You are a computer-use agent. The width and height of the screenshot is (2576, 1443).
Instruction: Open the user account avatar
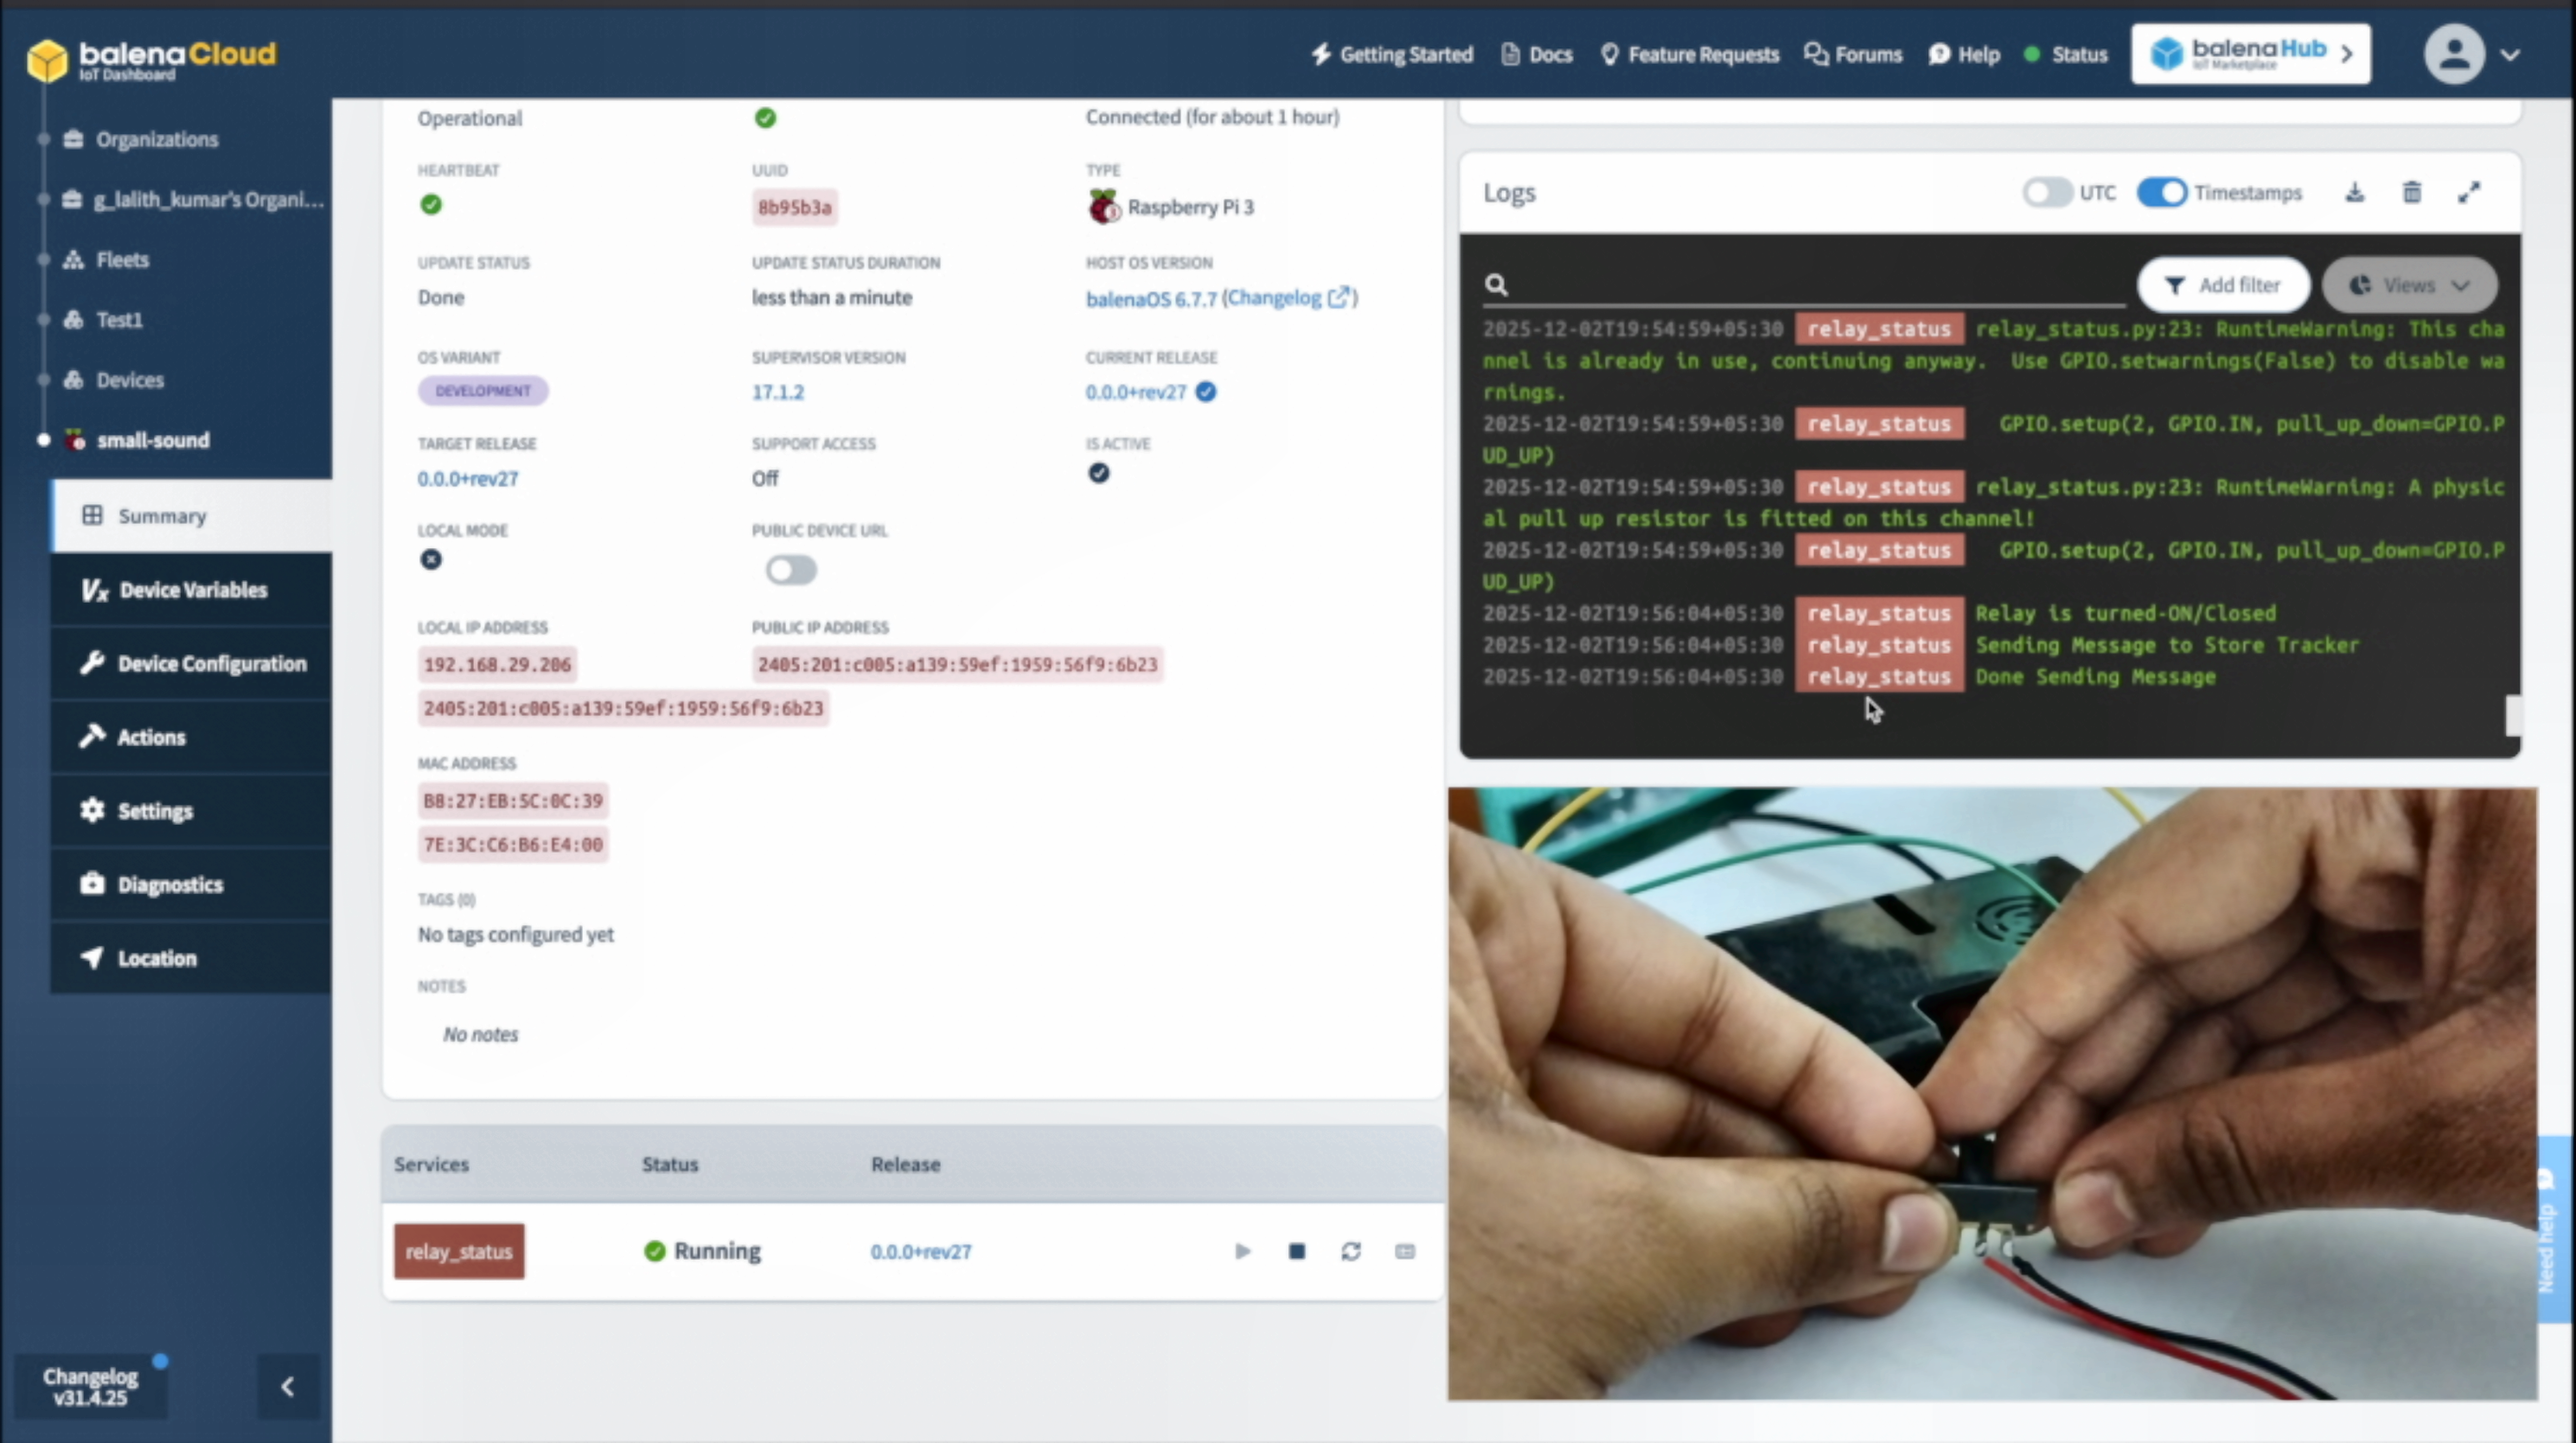[x=2454, y=54]
